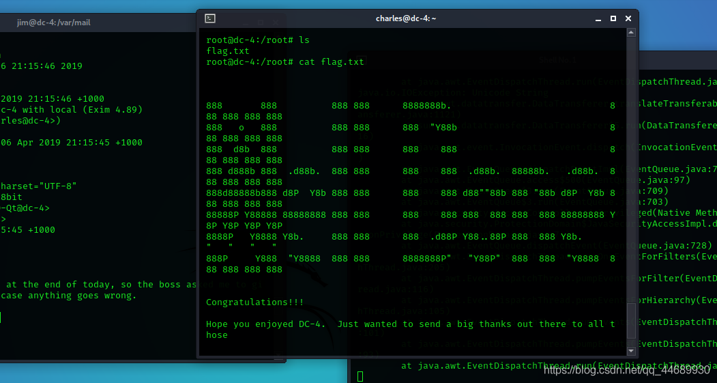Click '-Qt@dc-4>' in jim window

(x=25, y=208)
